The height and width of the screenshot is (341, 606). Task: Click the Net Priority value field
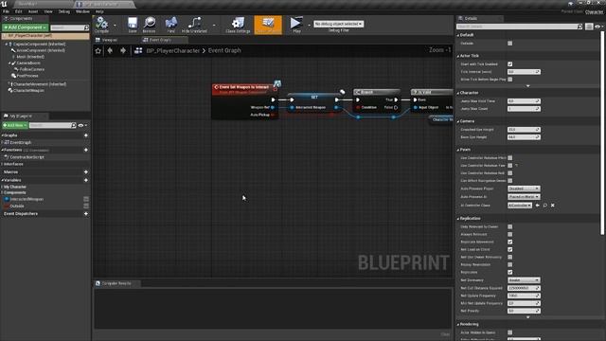coord(524,311)
